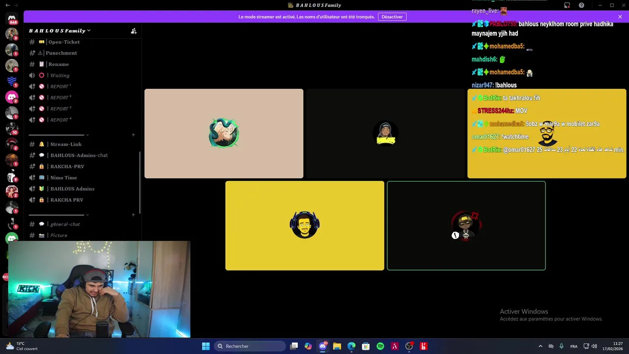The height and width of the screenshot is (354, 629).
Task: Open the server avatar with badge 3
Action: (12, 34)
